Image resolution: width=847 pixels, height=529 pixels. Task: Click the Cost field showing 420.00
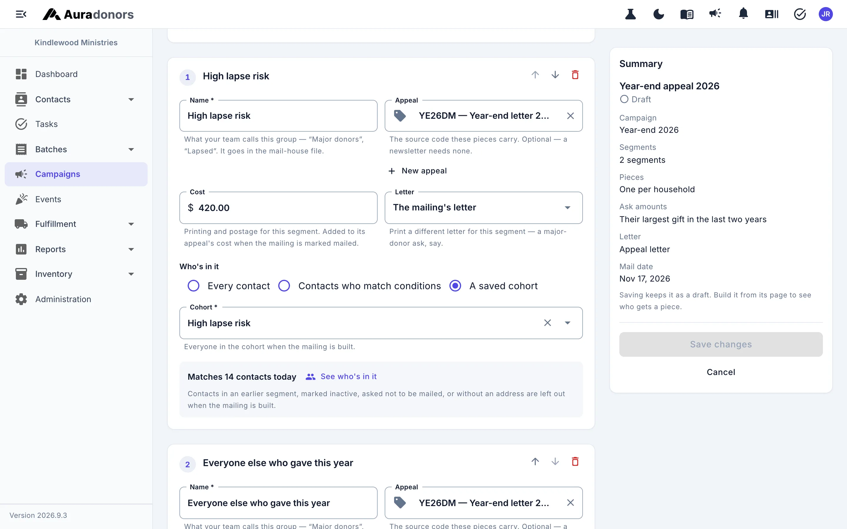[278, 208]
